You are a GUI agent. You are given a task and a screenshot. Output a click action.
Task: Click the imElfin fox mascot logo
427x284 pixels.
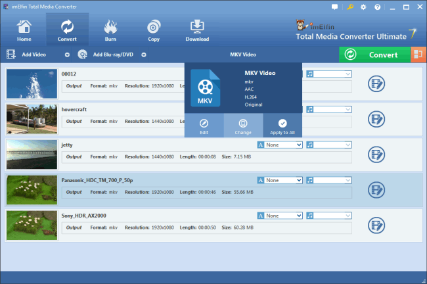[302, 25]
